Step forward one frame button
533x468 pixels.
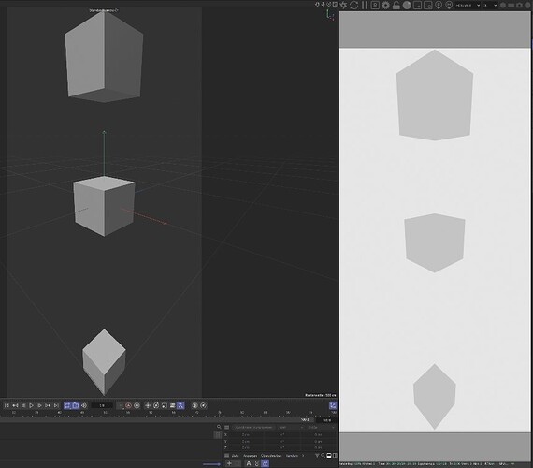pyautogui.click(x=39, y=405)
